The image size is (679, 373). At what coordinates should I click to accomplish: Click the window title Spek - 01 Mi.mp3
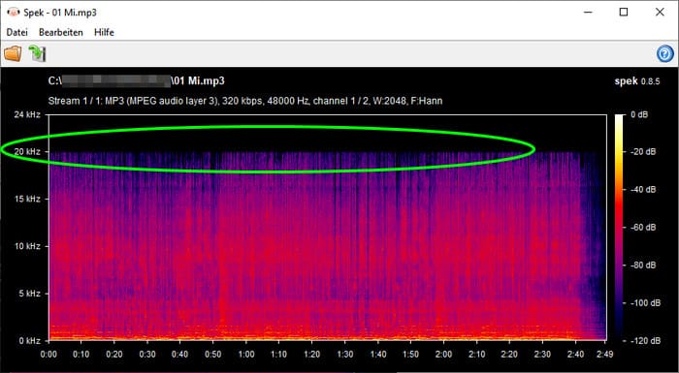[x=60, y=13]
